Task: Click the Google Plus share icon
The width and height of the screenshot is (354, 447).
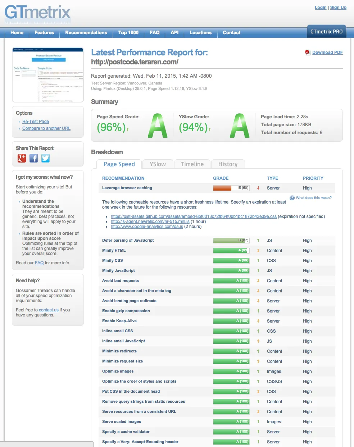Action: 22,158
